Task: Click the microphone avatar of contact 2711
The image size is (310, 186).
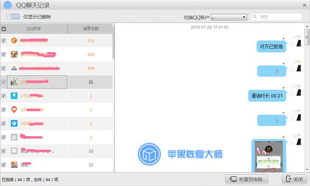Action: point(14,96)
